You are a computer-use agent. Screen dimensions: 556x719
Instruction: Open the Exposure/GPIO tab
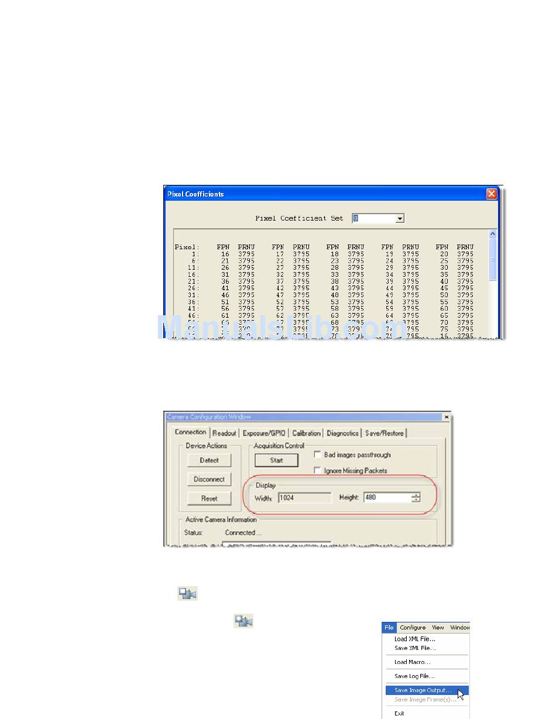point(265,433)
